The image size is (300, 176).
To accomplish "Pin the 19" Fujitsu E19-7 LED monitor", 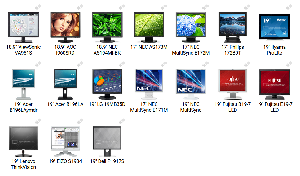I will pos(289,64).
